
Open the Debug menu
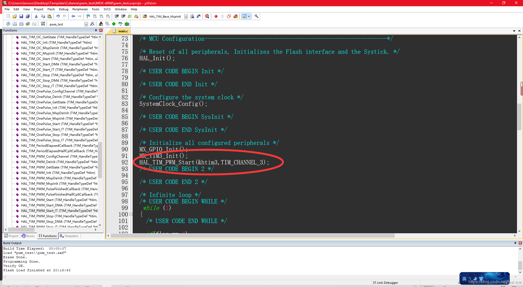coord(63,9)
